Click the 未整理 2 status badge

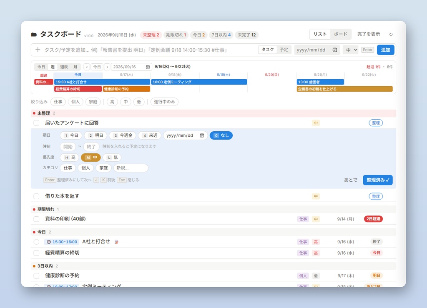pos(151,35)
